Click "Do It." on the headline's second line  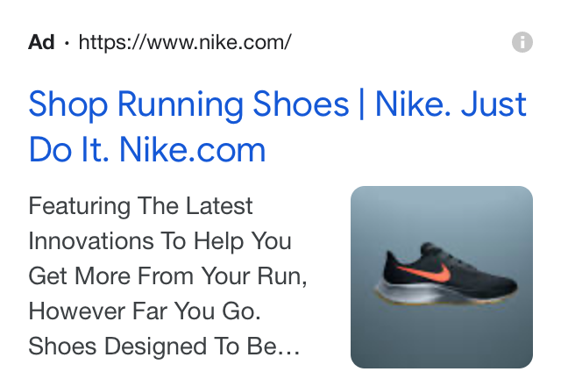click(x=68, y=150)
